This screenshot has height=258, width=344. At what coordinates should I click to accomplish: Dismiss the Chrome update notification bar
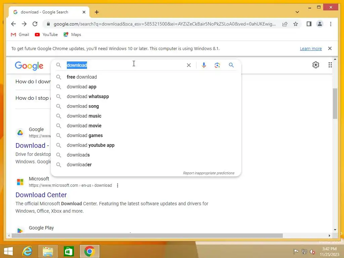[x=330, y=48]
